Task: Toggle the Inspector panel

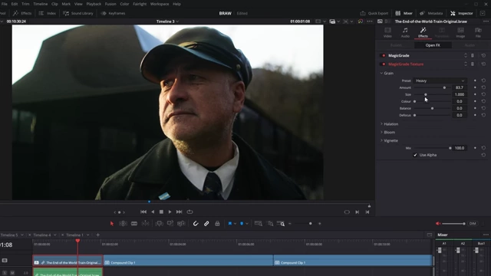Action: pyautogui.click(x=462, y=13)
